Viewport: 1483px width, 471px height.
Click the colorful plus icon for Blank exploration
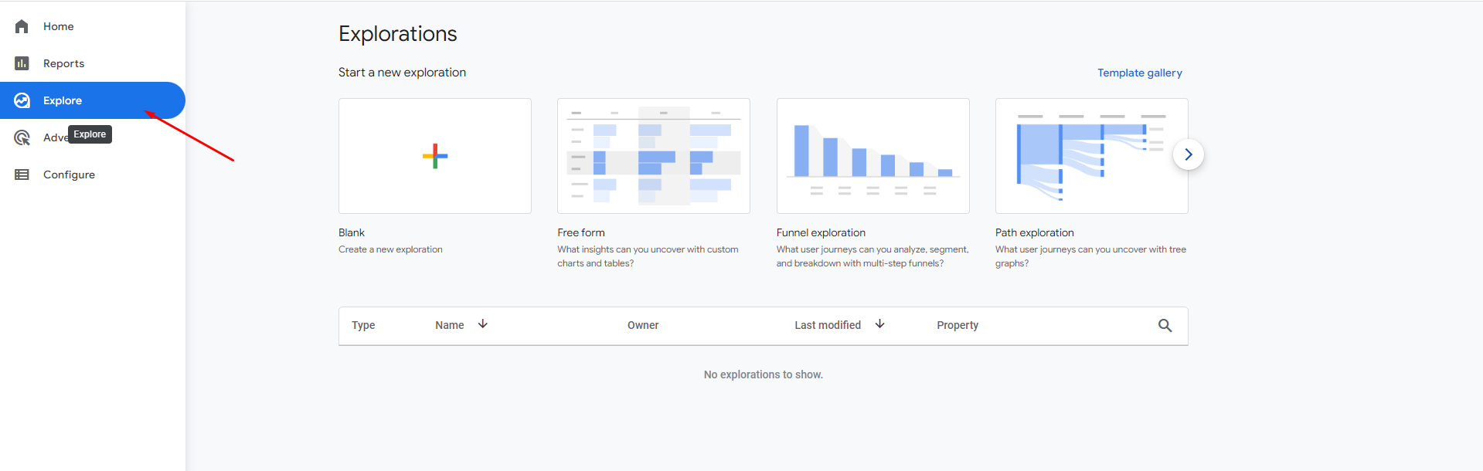click(435, 156)
